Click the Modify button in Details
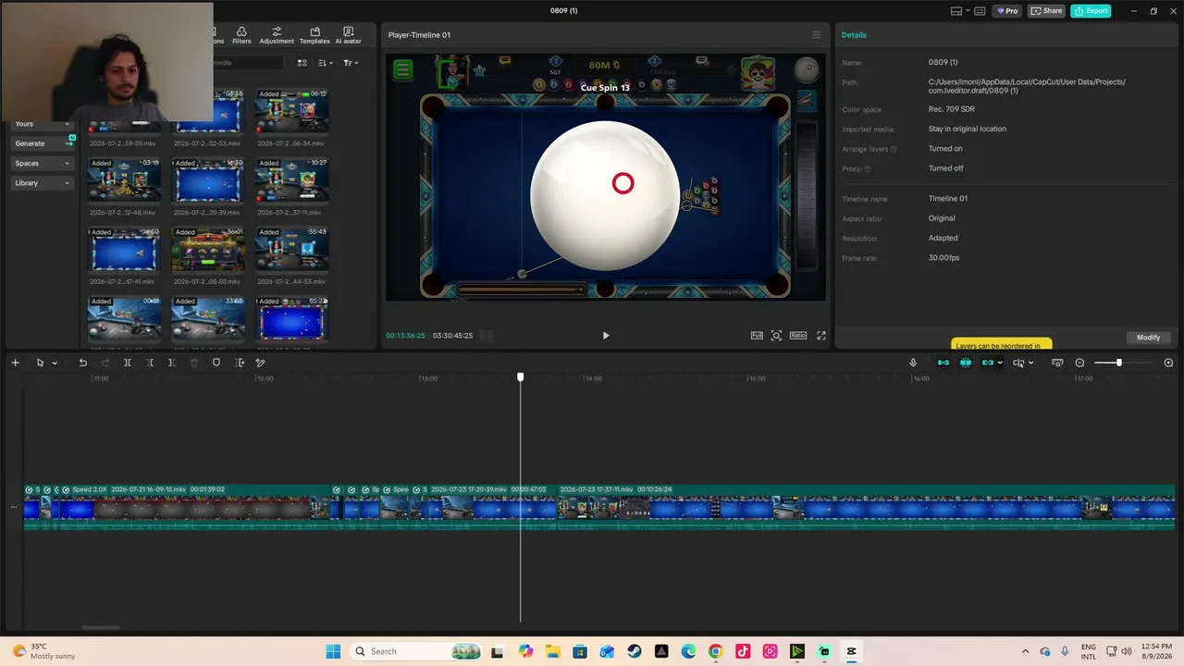 (1148, 338)
